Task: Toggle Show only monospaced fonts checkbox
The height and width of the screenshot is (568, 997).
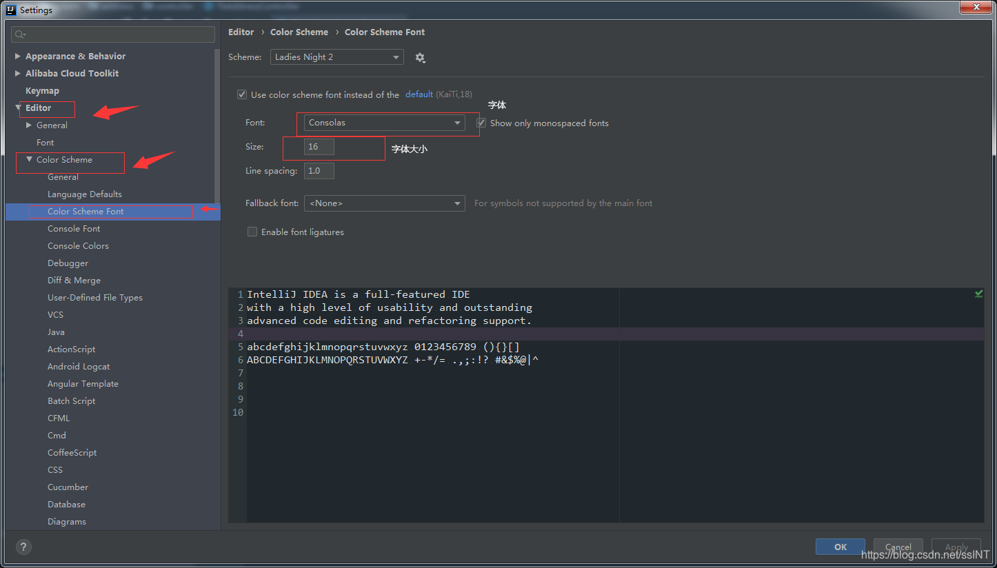Action: [481, 123]
